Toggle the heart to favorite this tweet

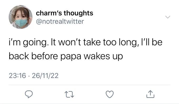click(110, 94)
